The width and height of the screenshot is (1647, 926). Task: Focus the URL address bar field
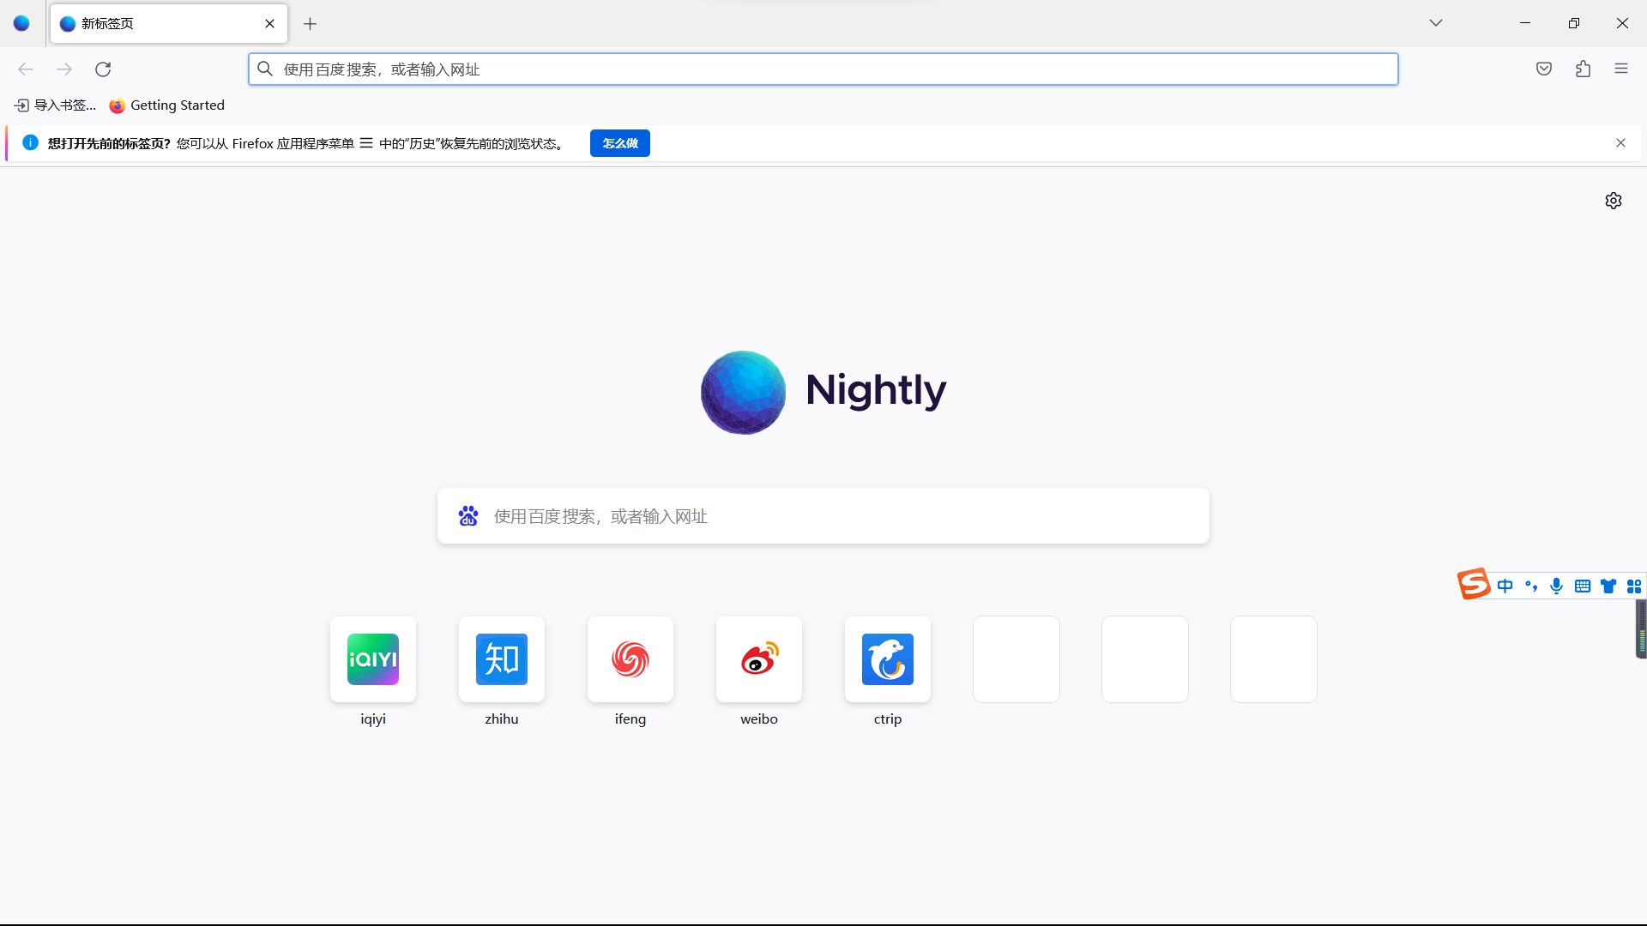click(823, 69)
